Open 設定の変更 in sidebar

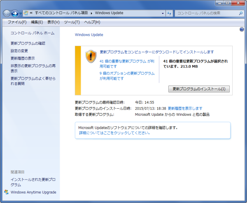(x=19, y=51)
